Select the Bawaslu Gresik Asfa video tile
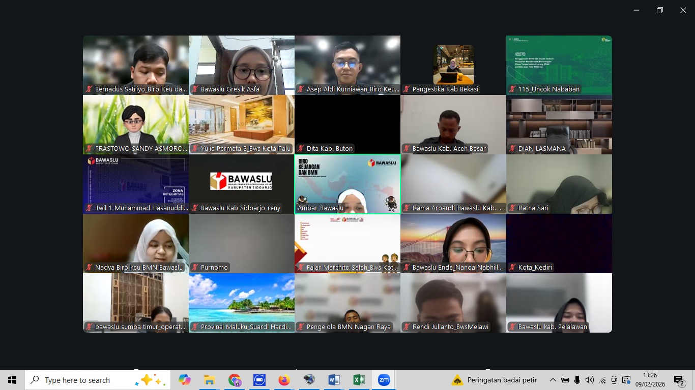This screenshot has width=695, height=390. (x=242, y=65)
